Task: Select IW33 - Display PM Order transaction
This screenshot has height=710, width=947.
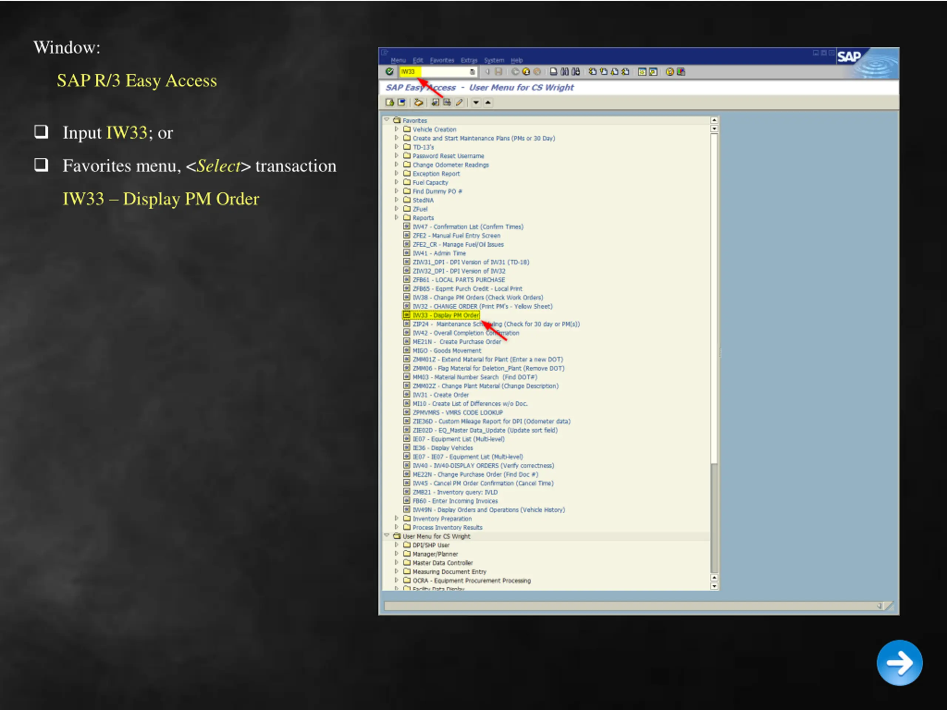Action: (445, 315)
